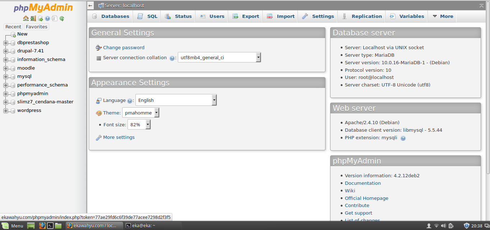Click the Server: localhost breadcrumb
The height and width of the screenshot is (230, 490).
coord(124,6)
